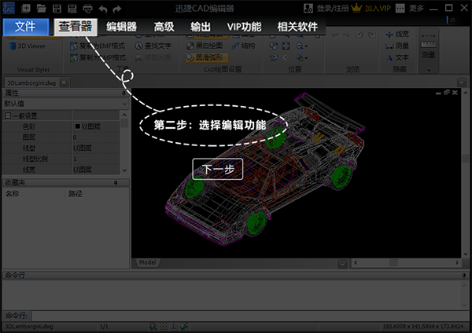Click the 线型比例 value field

tap(96, 159)
